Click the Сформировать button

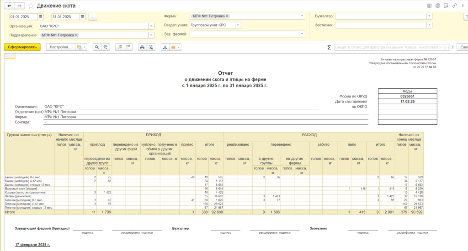(22, 47)
